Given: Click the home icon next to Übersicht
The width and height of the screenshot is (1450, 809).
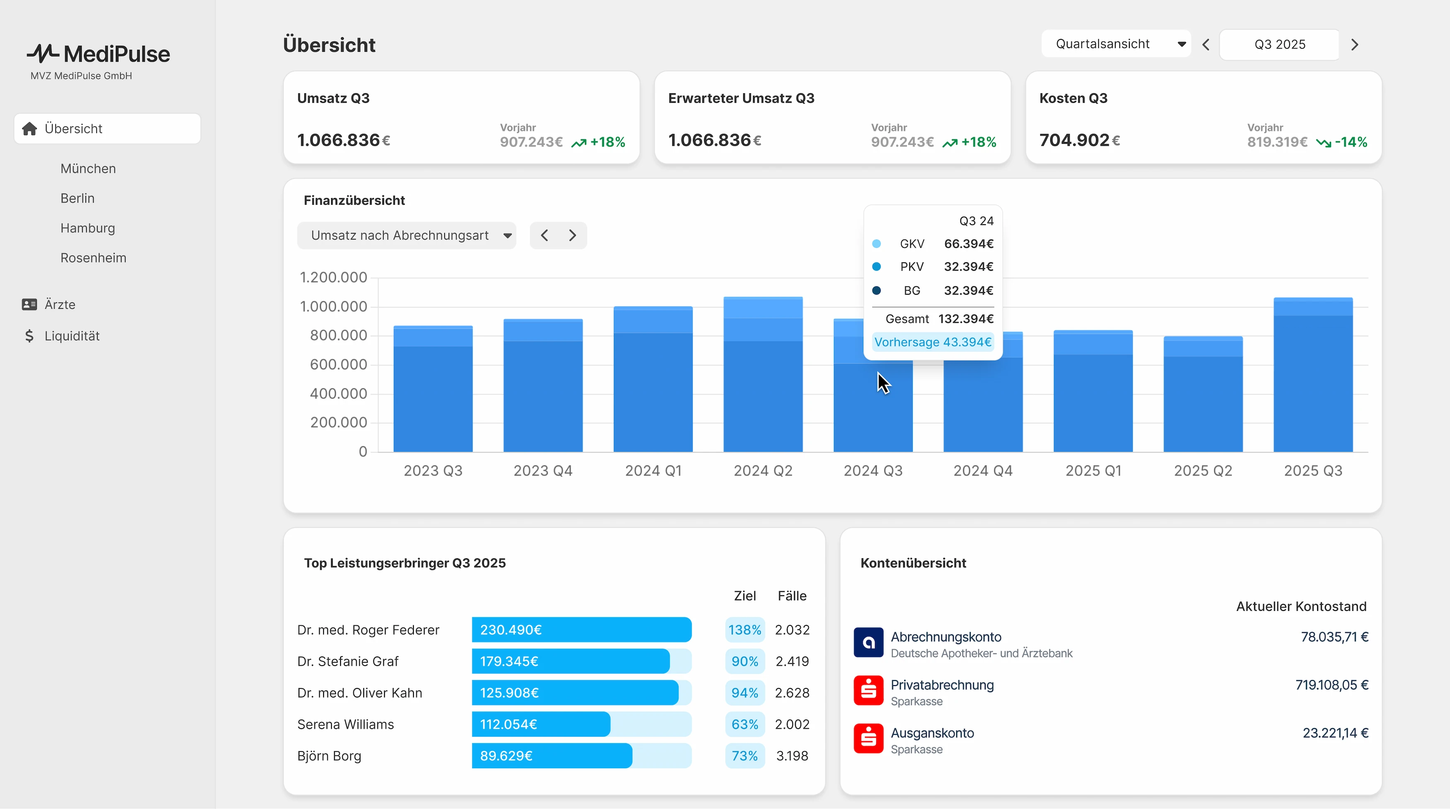Looking at the screenshot, I should coord(29,129).
